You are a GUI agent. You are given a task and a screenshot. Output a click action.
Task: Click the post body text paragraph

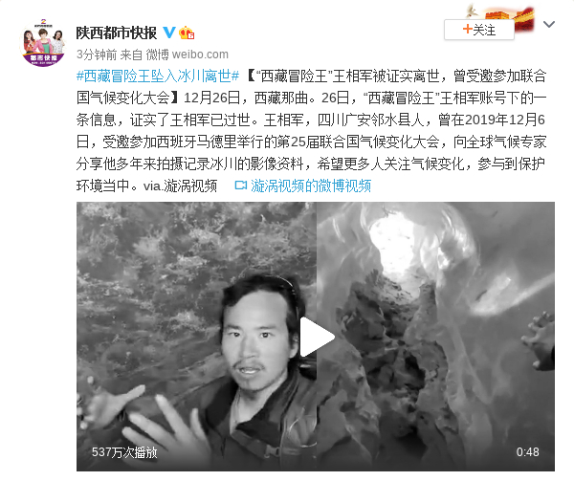[311, 131]
